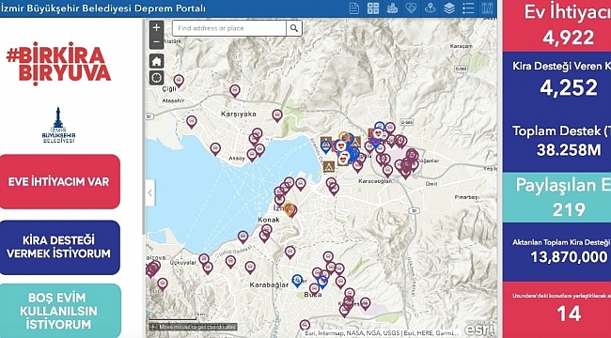Click the city buildings icon in toolbar

[392, 8]
